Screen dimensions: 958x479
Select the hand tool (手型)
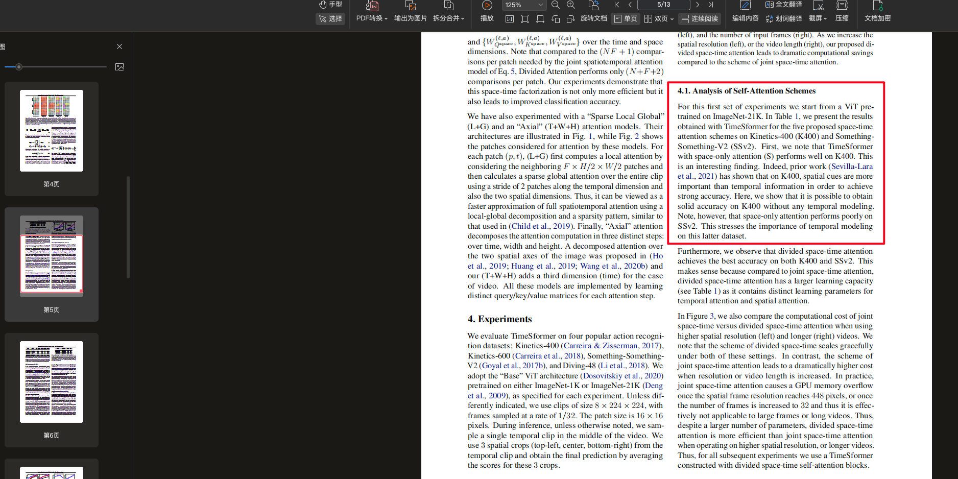pos(330,5)
